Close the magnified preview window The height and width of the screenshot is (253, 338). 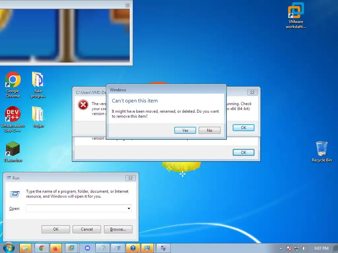[128, 5]
